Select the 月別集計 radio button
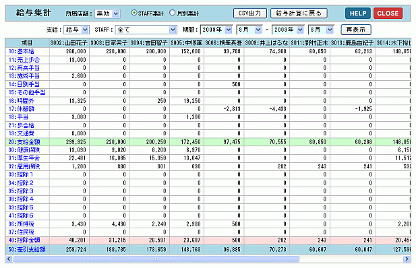Viewport: 416px width, 268px height. point(172,13)
